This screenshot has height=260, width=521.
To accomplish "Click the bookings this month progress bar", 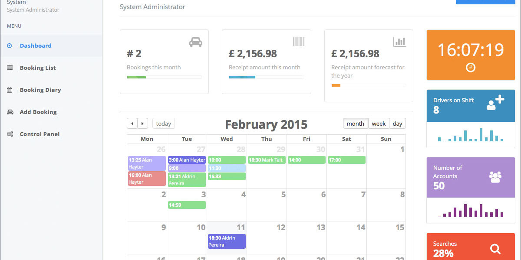I will tap(164, 77).
